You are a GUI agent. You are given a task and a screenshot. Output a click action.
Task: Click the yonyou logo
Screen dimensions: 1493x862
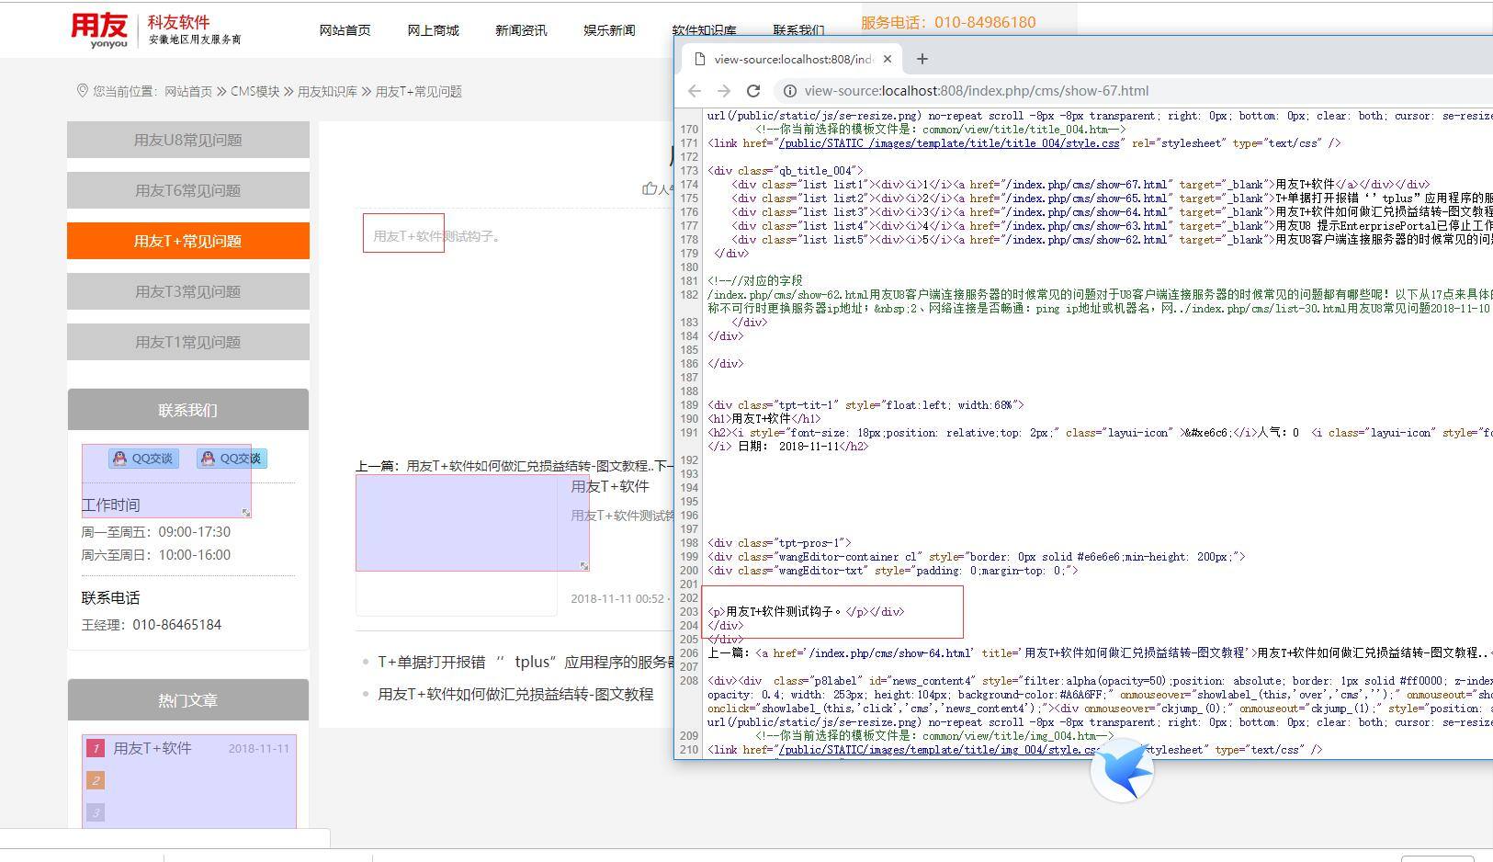point(101,29)
